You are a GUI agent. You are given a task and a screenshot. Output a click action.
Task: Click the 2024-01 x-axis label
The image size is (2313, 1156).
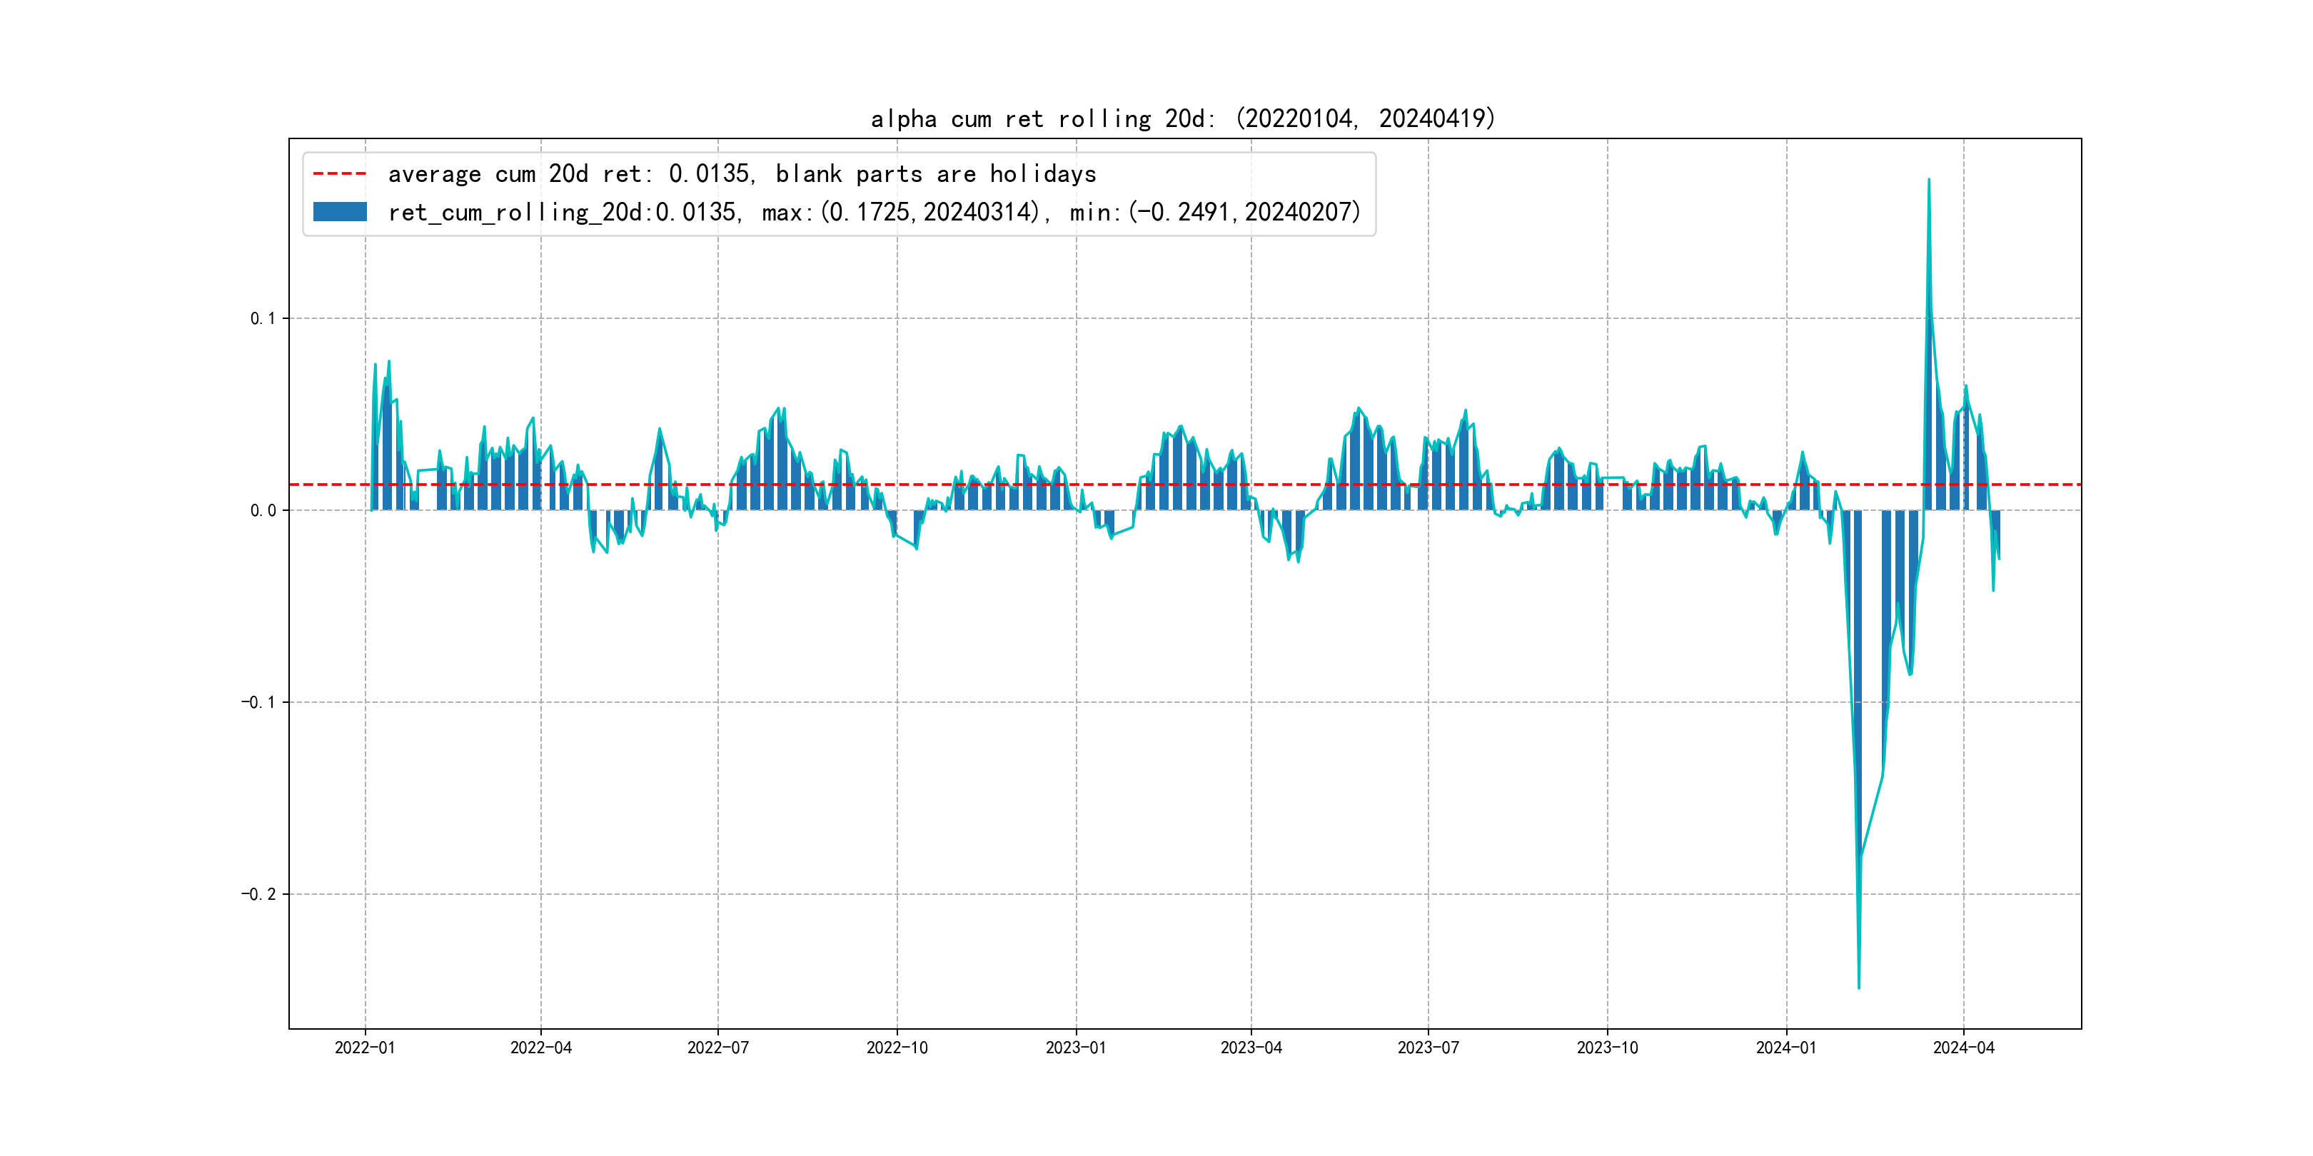click(x=1786, y=1048)
